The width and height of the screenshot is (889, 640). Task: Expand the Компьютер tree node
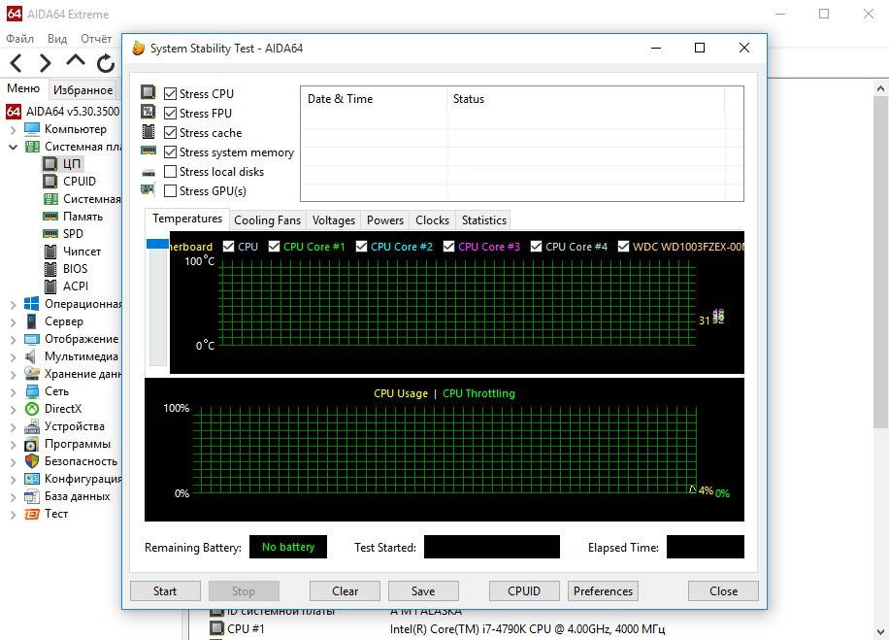point(13,130)
